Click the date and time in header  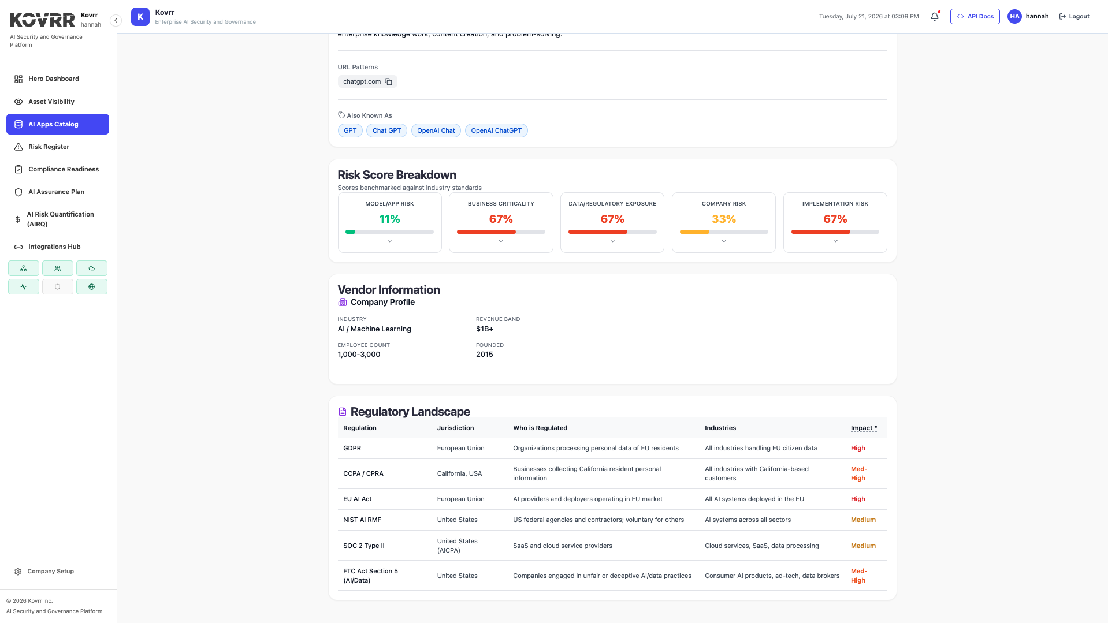(x=869, y=17)
